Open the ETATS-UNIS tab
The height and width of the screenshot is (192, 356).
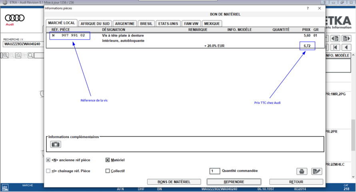(x=168, y=24)
